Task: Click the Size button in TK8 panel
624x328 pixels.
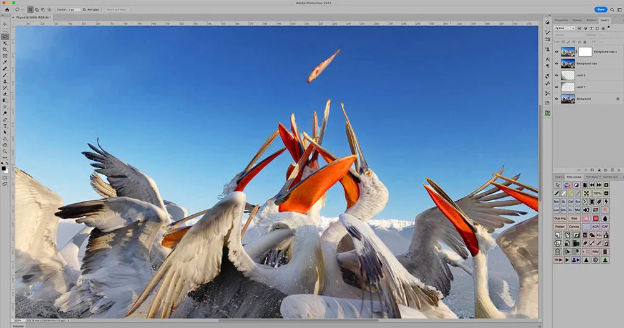Action: (x=574, y=218)
